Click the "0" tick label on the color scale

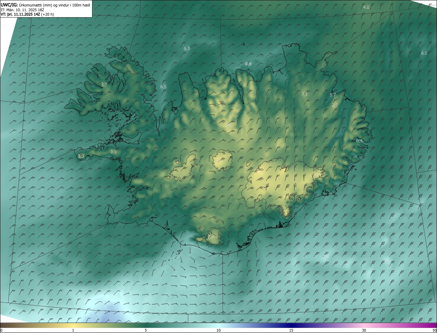coord(1,330)
